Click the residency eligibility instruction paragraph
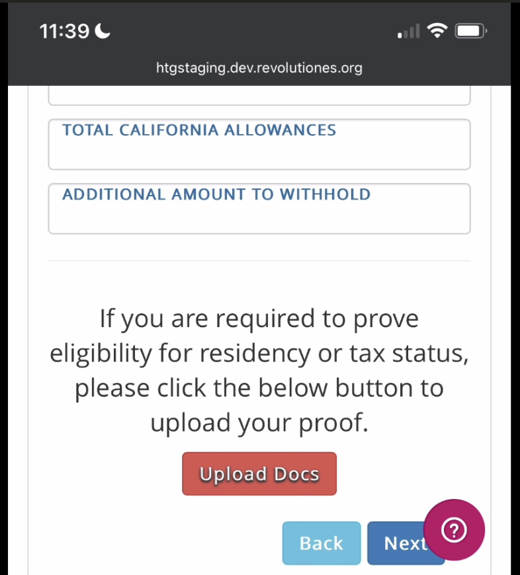Viewport: 520px width, 575px height. pos(259,370)
